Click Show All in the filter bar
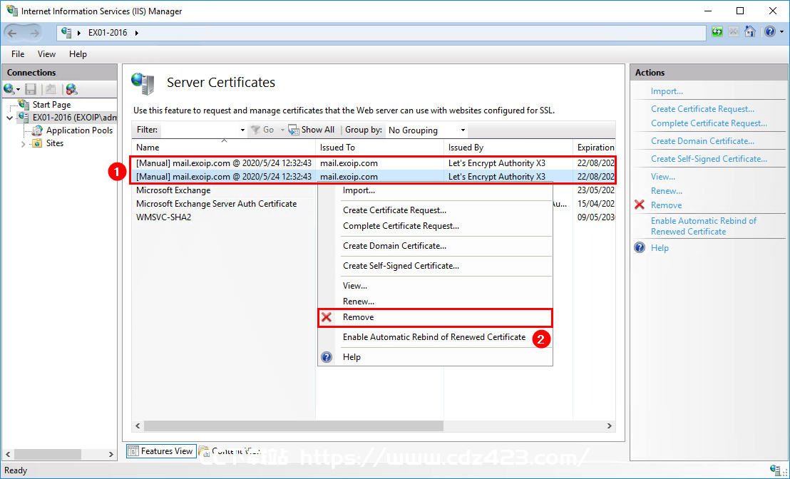 pyautogui.click(x=312, y=130)
